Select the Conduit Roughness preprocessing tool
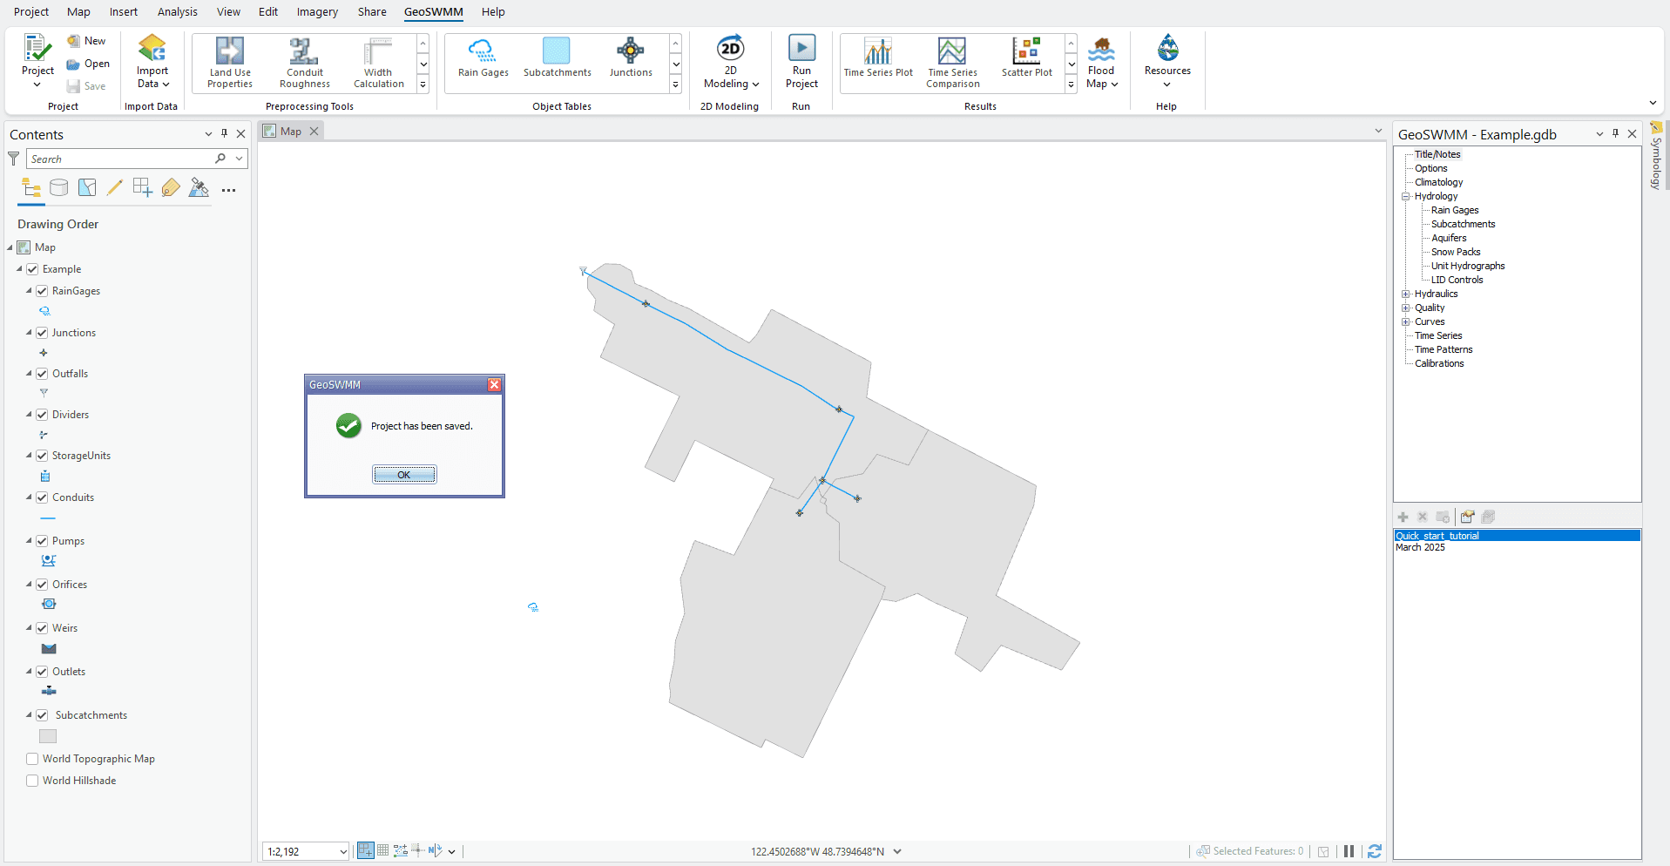This screenshot has height=866, width=1670. click(x=303, y=61)
